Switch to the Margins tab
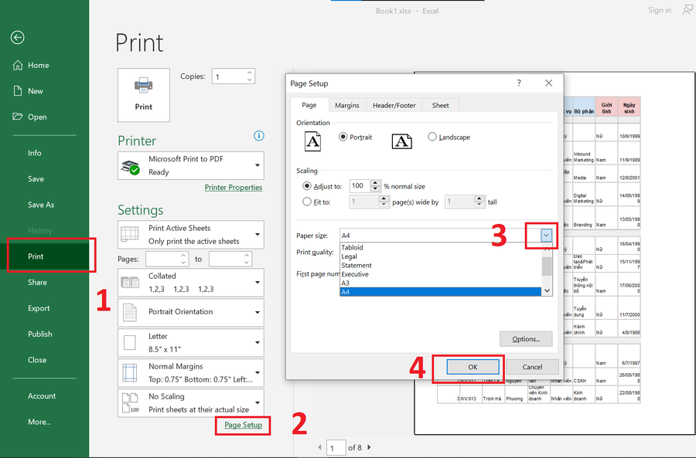Viewport: 696px width, 458px height. (x=347, y=106)
